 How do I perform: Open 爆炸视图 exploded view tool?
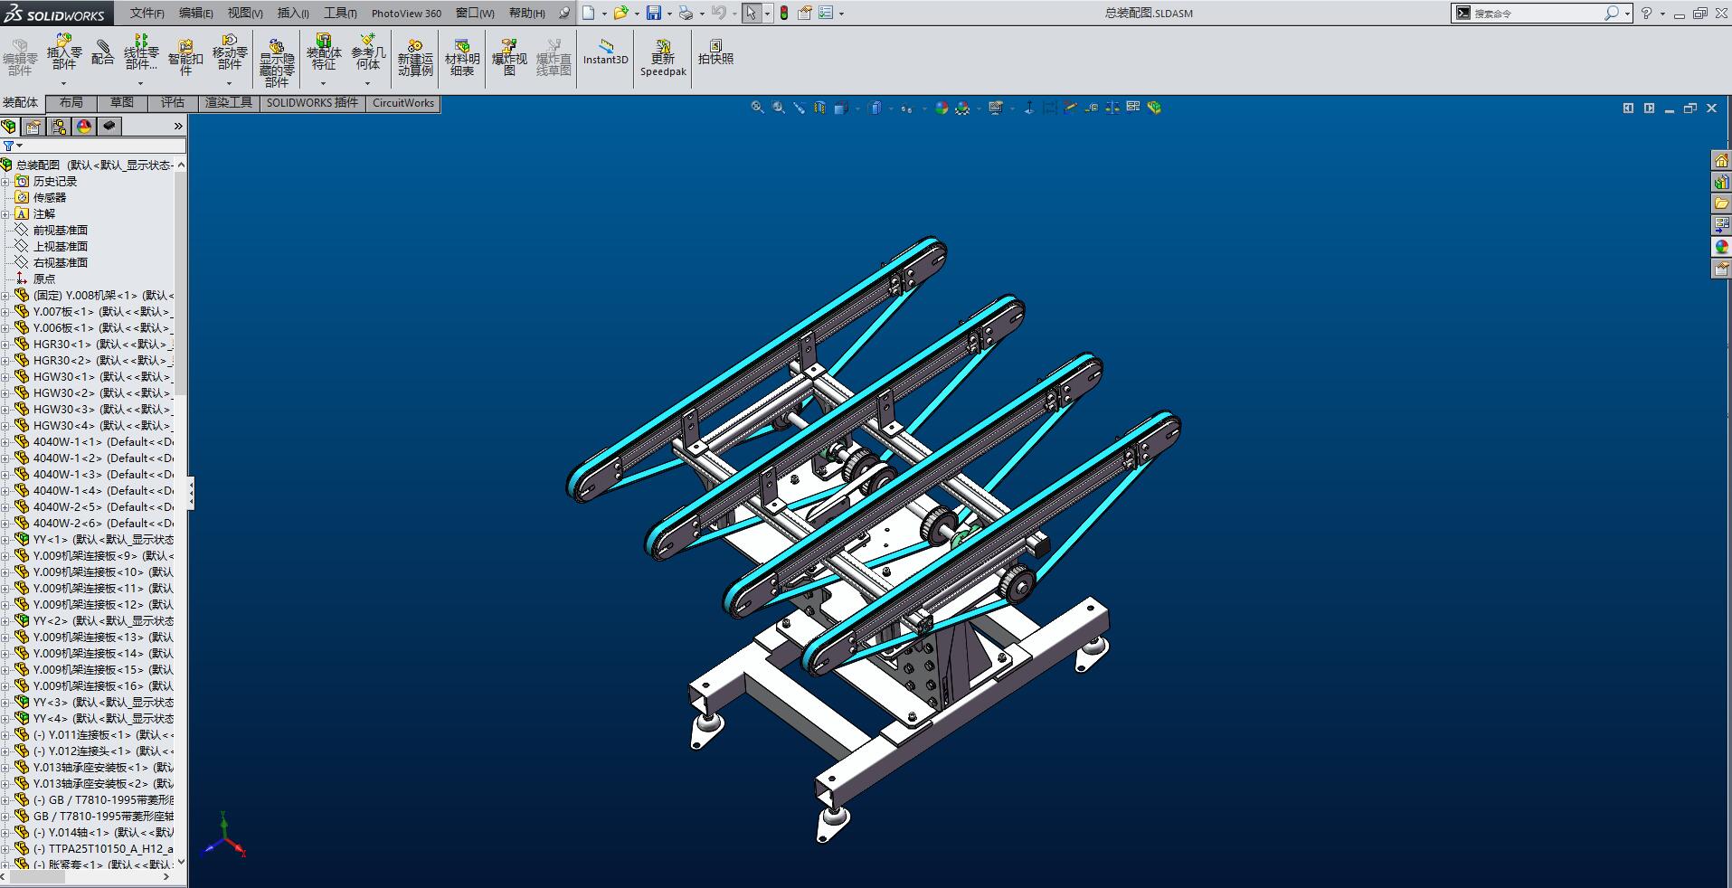point(509,56)
